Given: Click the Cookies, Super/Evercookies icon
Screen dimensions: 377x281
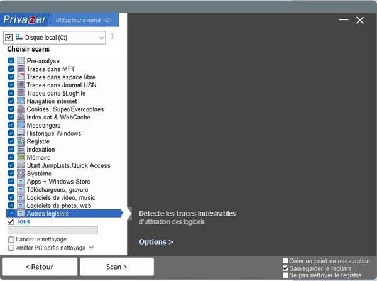Looking at the screenshot, I should pos(21,109).
